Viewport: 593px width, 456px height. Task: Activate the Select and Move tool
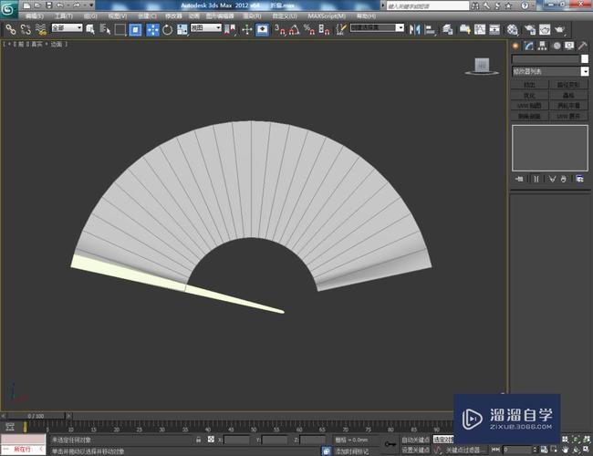click(152, 29)
